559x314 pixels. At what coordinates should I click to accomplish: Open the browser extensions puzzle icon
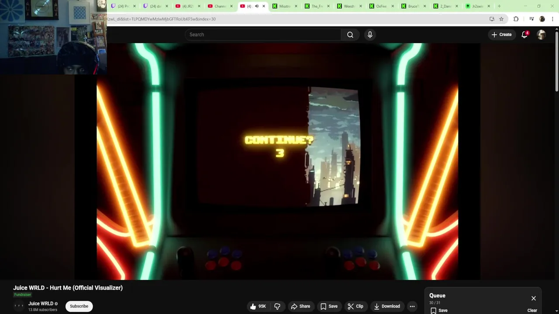pyautogui.click(x=516, y=19)
